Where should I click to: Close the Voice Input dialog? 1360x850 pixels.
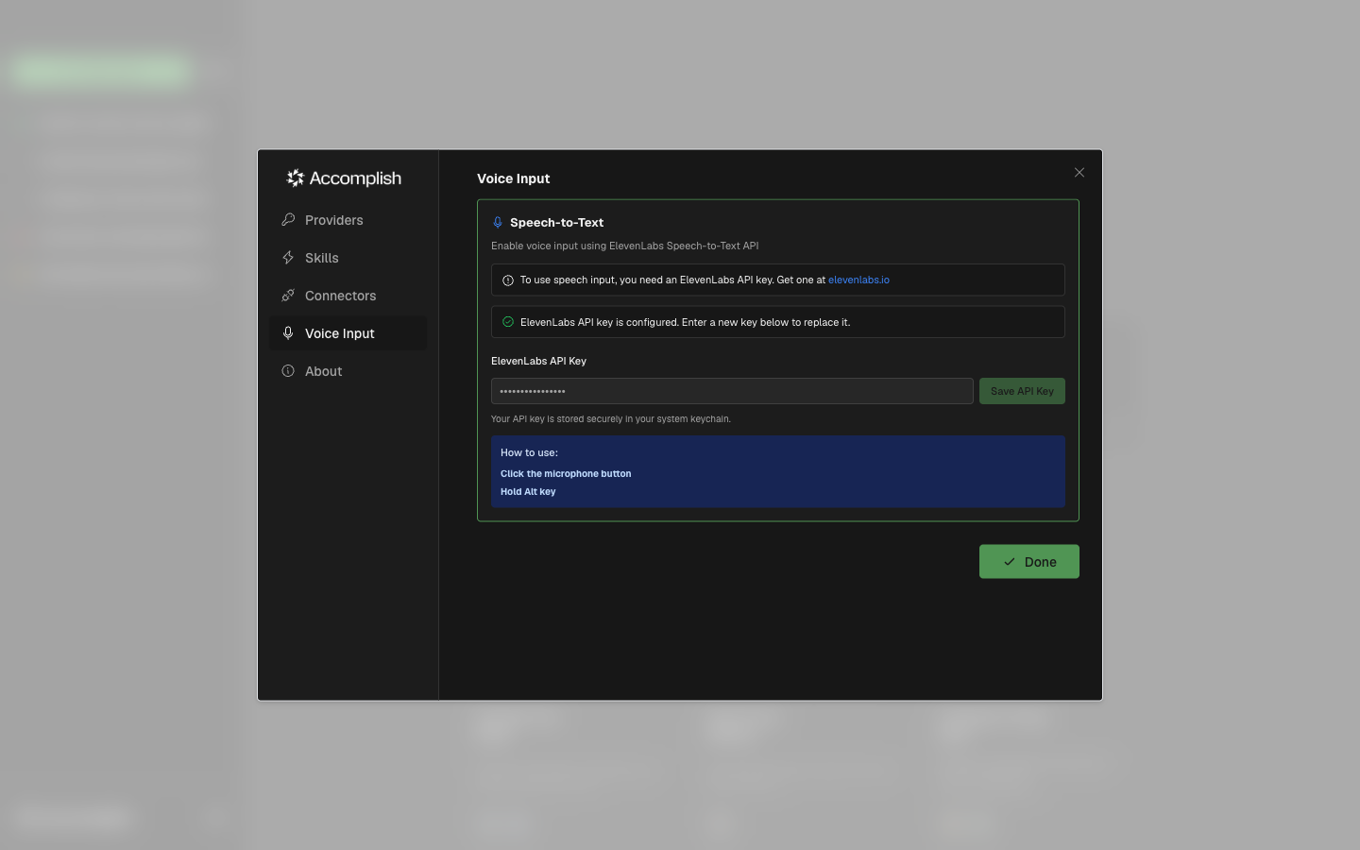coord(1079,172)
